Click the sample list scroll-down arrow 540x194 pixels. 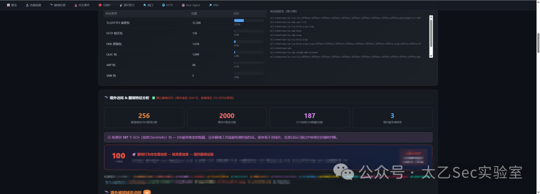(x=431, y=56)
